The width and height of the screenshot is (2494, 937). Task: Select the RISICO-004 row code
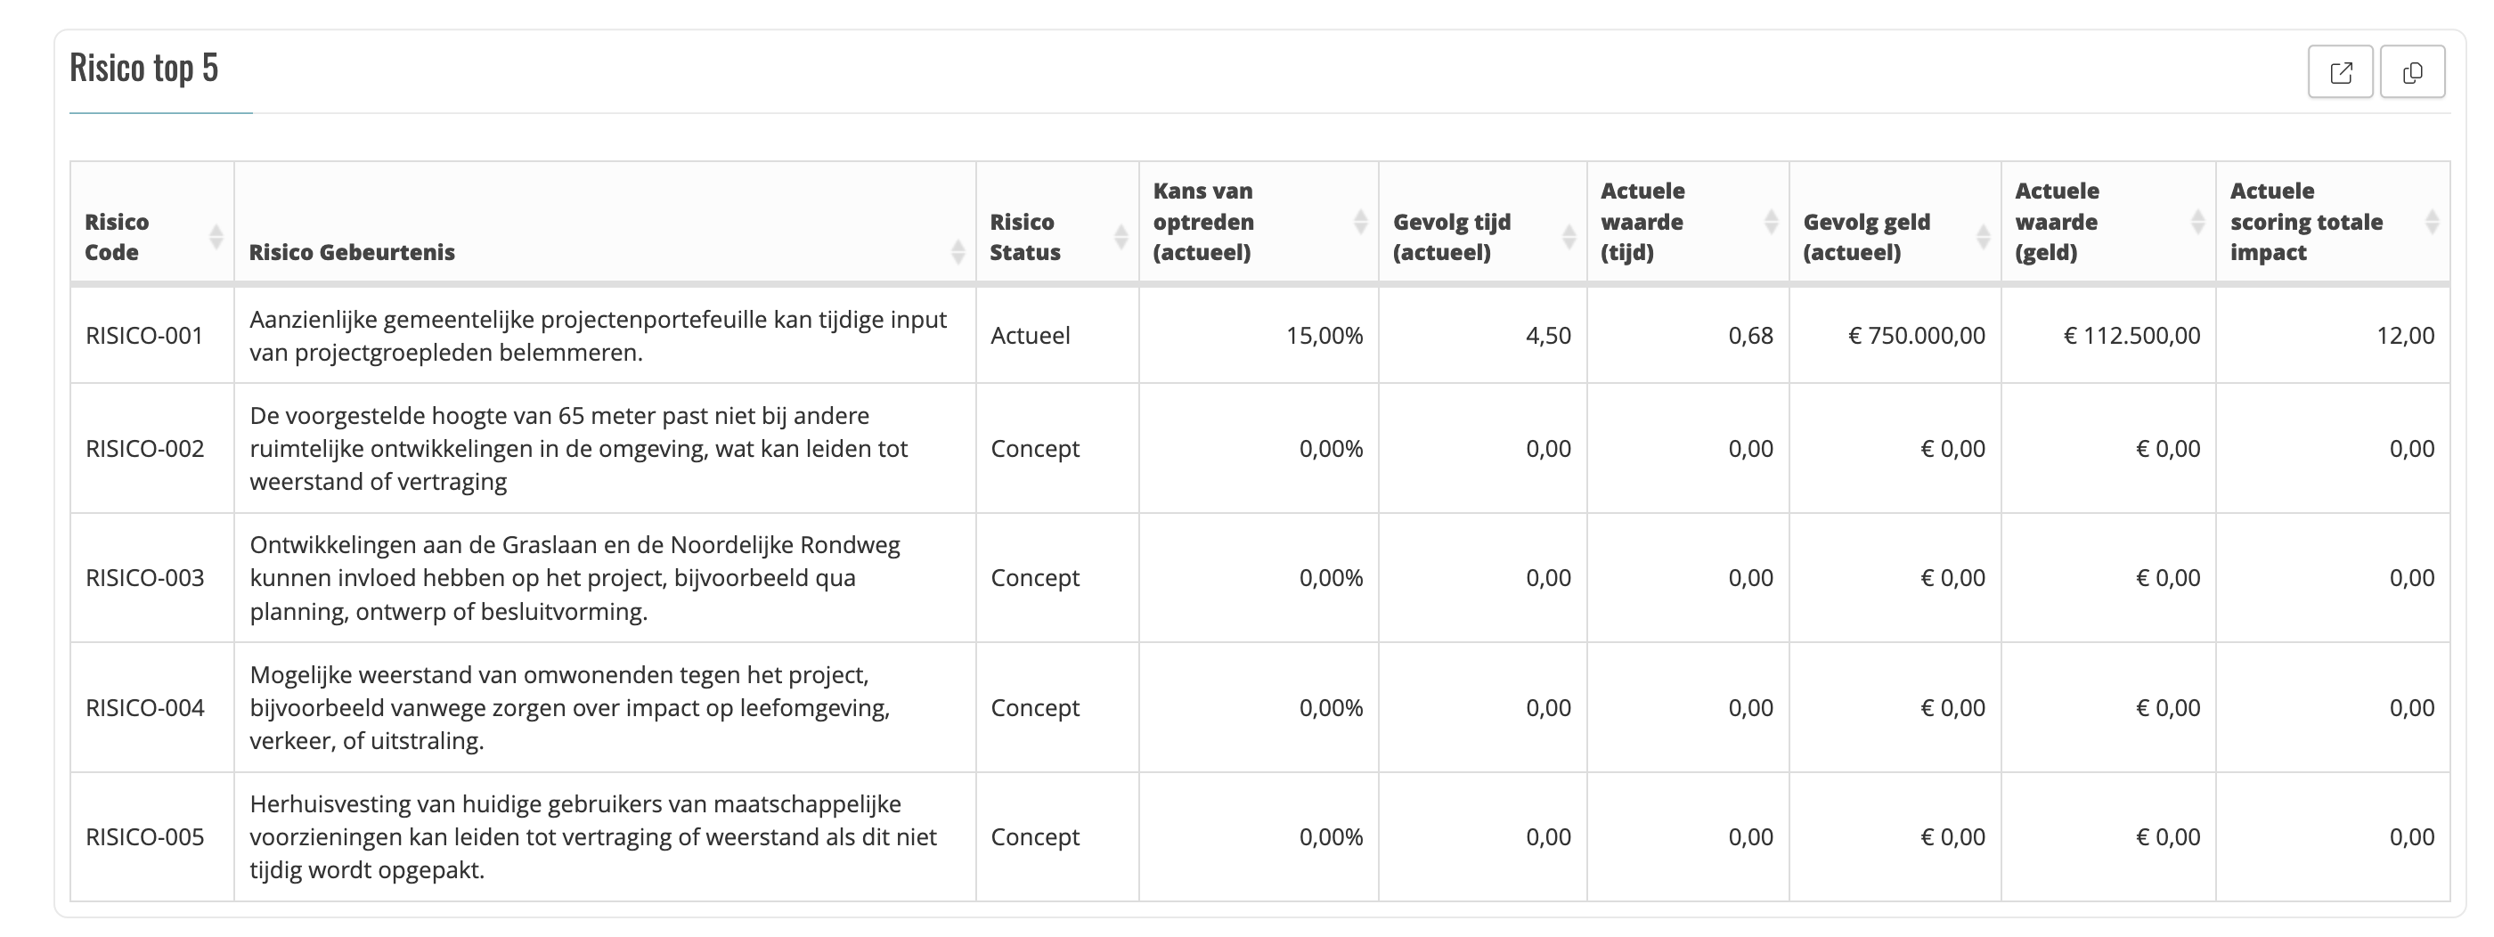click(145, 707)
